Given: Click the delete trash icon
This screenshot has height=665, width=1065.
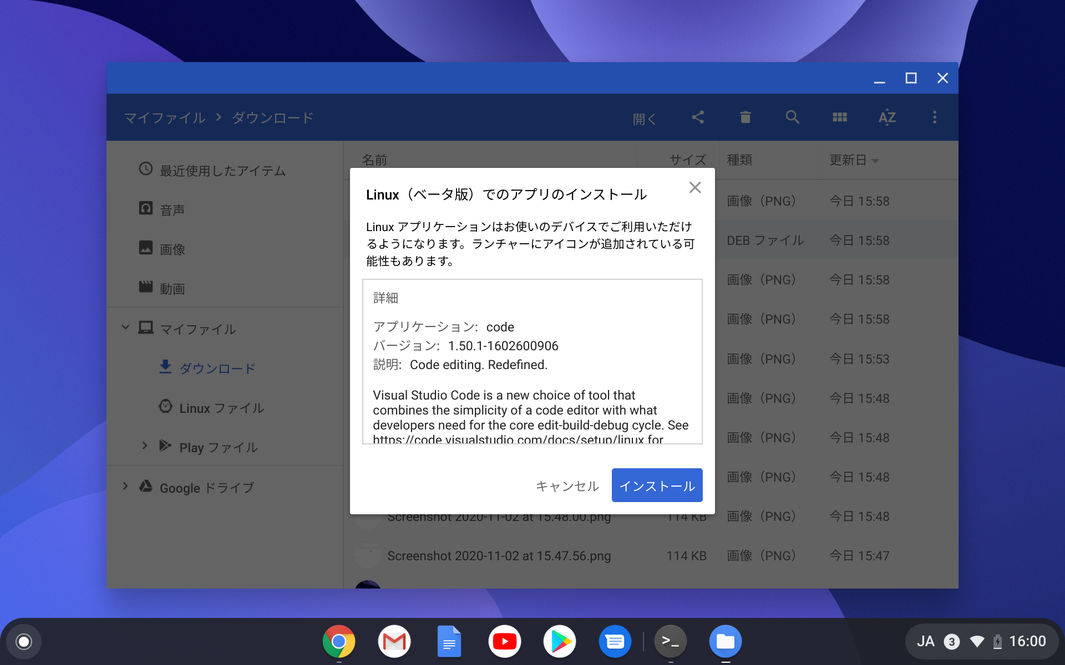Looking at the screenshot, I should pos(745,117).
